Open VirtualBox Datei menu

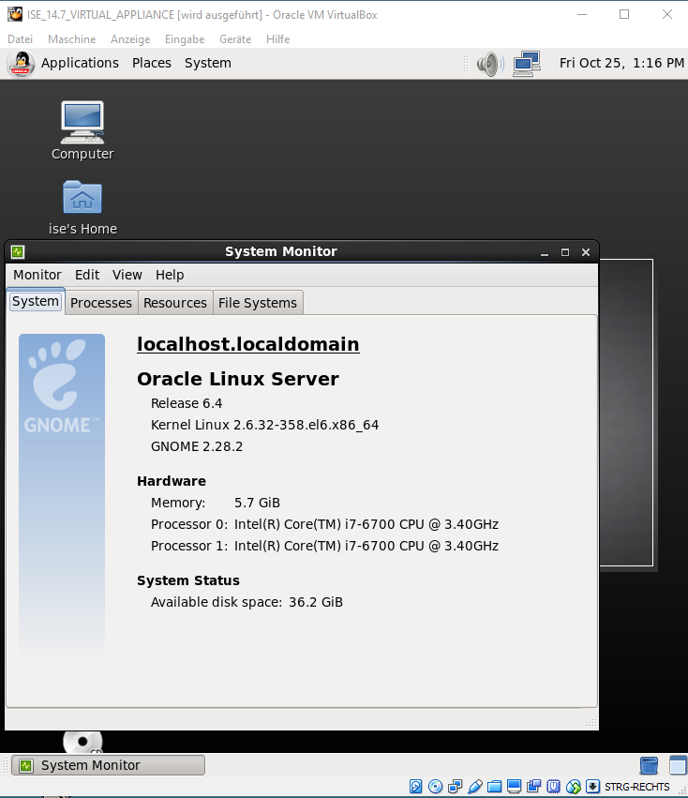[x=20, y=39]
